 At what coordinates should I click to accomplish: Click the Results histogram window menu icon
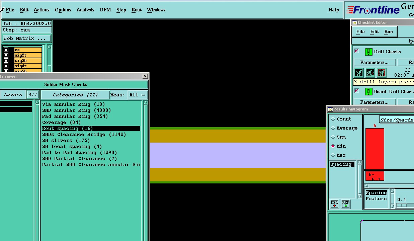(330, 109)
